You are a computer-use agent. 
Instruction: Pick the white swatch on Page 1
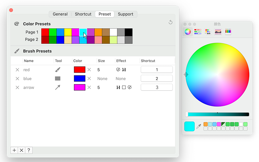coord(113,32)
